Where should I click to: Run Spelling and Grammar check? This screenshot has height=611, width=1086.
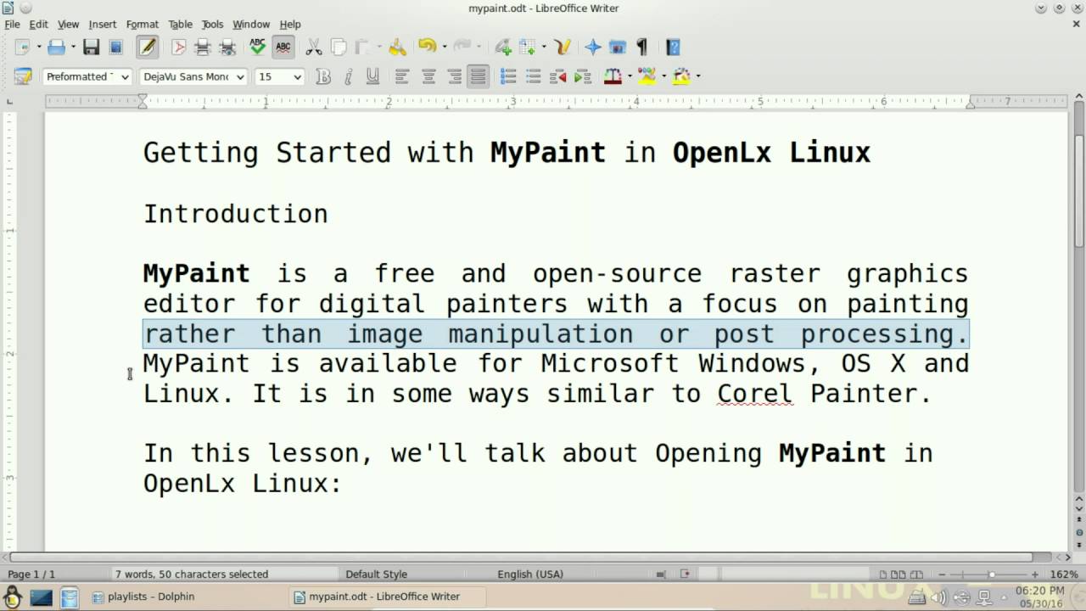point(257,48)
